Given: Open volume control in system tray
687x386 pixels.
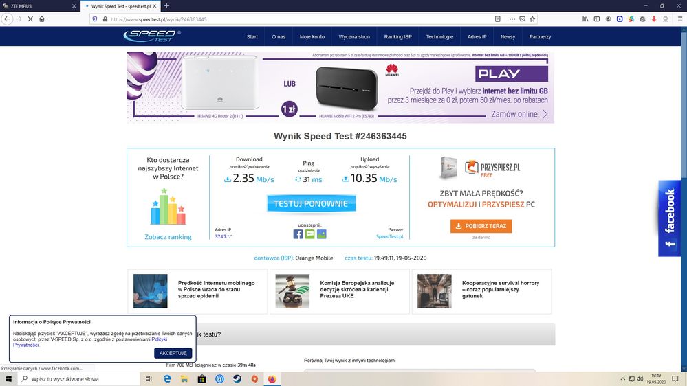Looking at the screenshot, I should click(640, 379).
